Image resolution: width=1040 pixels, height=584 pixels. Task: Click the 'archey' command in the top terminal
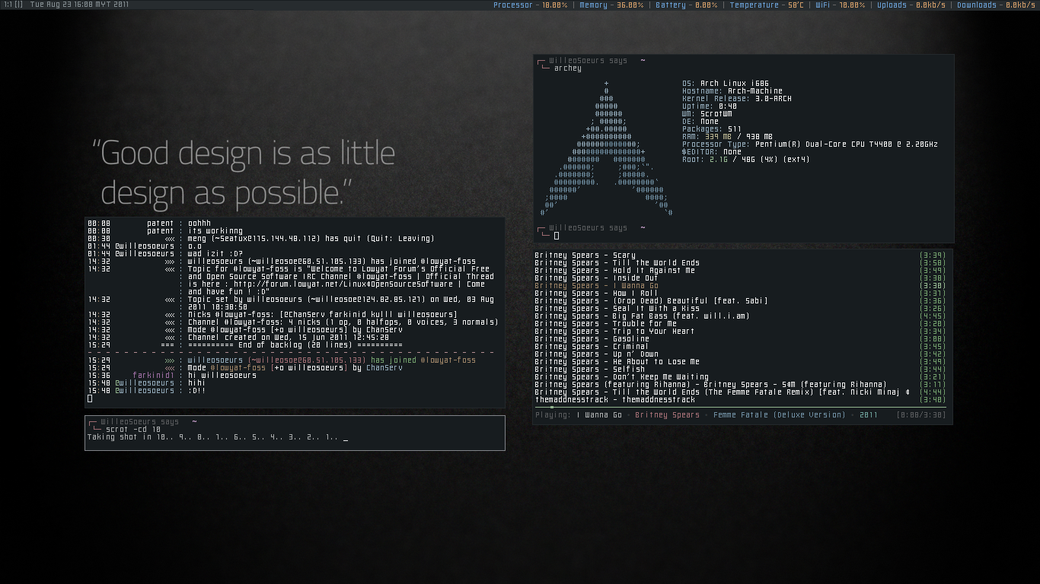pos(568,68)
